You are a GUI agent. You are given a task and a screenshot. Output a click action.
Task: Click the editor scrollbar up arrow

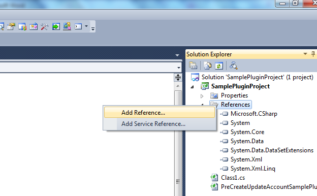(178, 86)
